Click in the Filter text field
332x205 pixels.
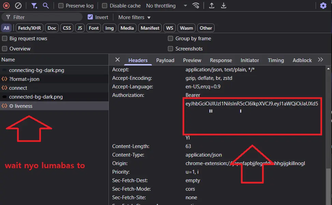point(42,17)
